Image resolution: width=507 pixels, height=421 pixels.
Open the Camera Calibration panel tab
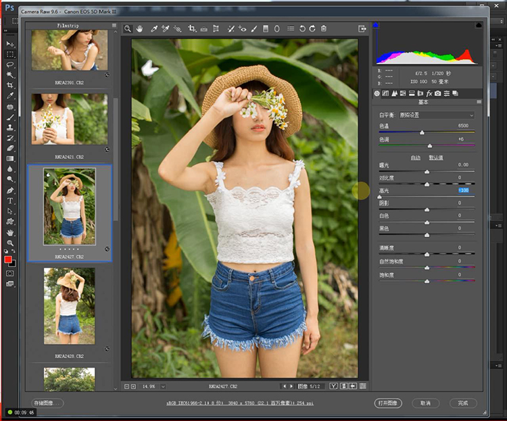coord(438,93)
